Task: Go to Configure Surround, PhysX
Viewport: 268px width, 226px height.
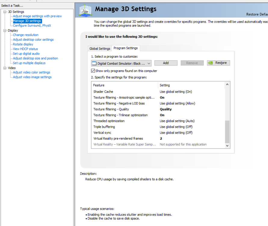Action: [x=32, y=26]
